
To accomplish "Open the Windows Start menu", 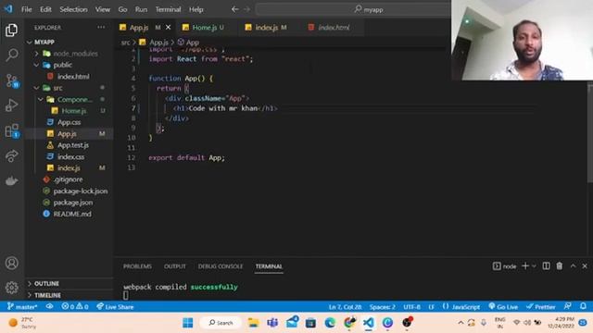I will click(x=187, y=323).
